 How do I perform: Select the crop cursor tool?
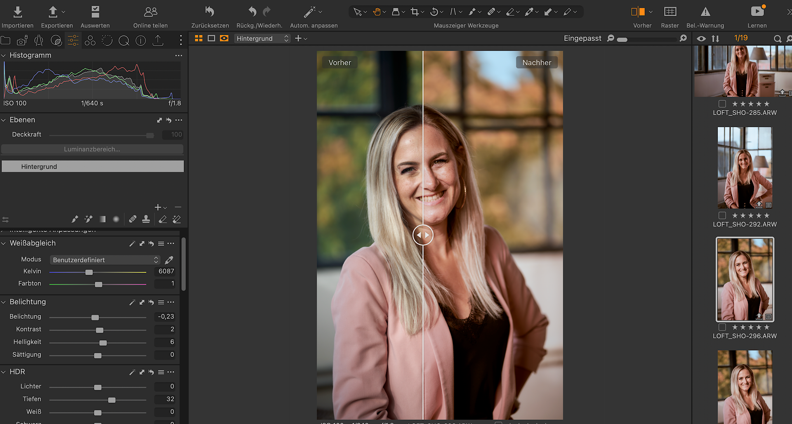coord(415,12)
